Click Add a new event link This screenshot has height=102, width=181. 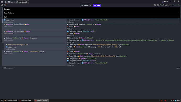point(8,68)
